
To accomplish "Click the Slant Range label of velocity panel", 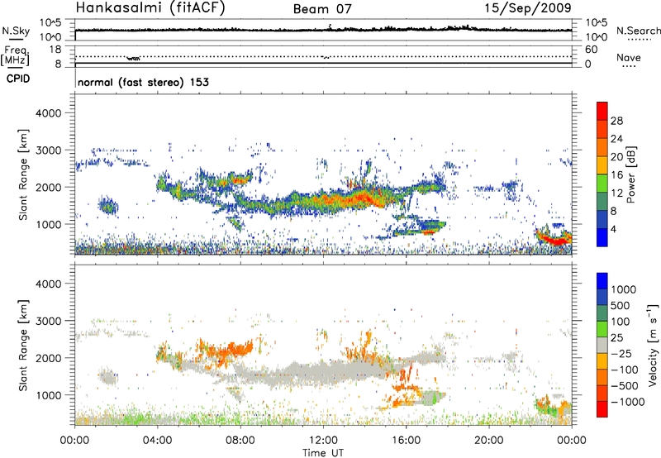I will point(23,345).
